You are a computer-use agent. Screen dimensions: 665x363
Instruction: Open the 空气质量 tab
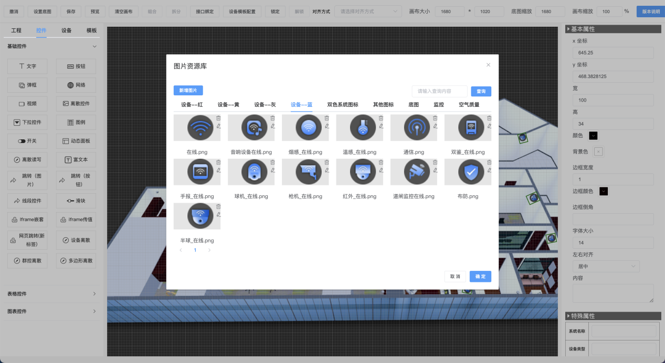(469, 105)
